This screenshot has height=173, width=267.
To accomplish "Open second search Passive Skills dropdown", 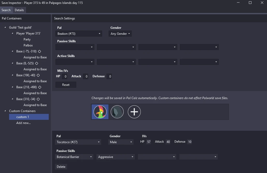I will pos(116,47).
